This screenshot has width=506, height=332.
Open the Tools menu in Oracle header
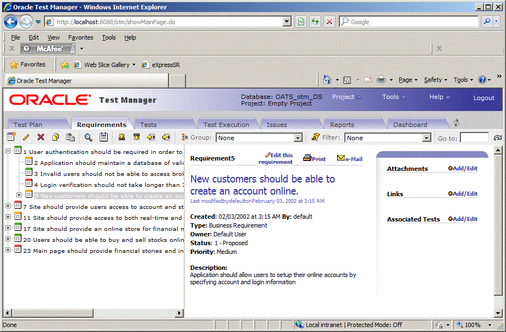pos(393,97)
